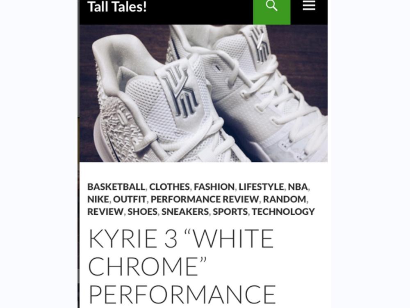Viewport: 410px width, 308px height.
Task: Select the NIKE category link
Action: [98, 199]
